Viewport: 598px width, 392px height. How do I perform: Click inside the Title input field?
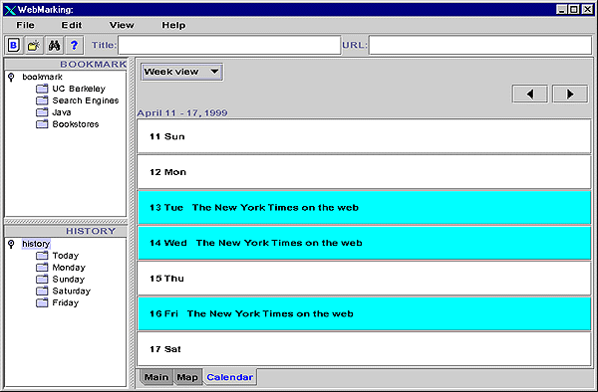pos(229,46)
